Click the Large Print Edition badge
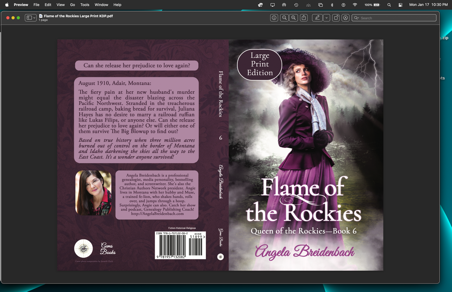The height and width of the screenshot is (292, 452). coord(260,64)
